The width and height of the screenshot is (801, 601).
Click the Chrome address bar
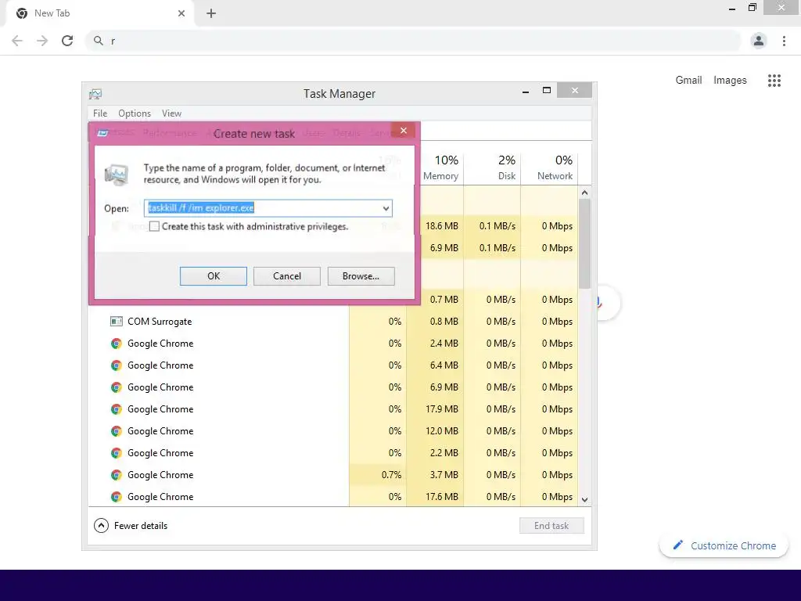tap(414, 41)
